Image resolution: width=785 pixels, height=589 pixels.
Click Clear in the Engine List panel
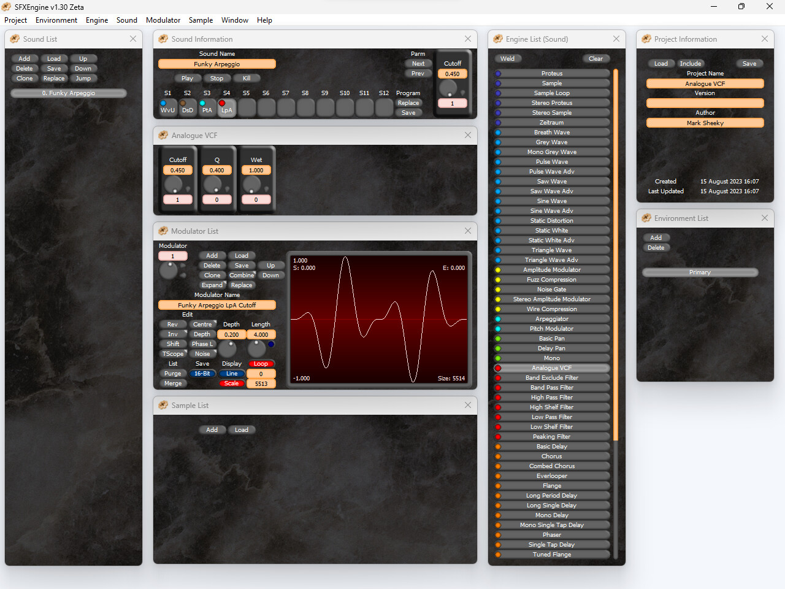(595, 58)
